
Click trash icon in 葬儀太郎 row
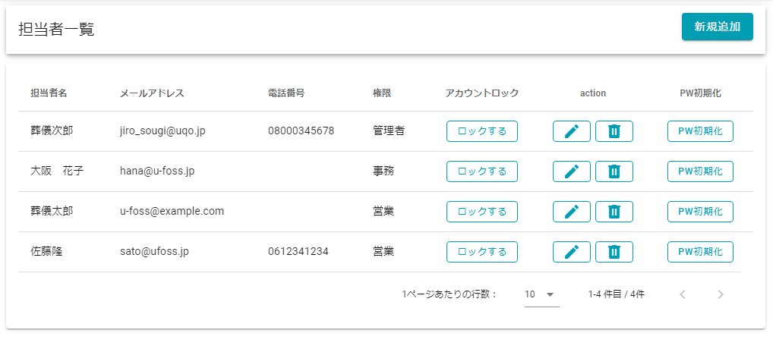click(x=614, y=212)
